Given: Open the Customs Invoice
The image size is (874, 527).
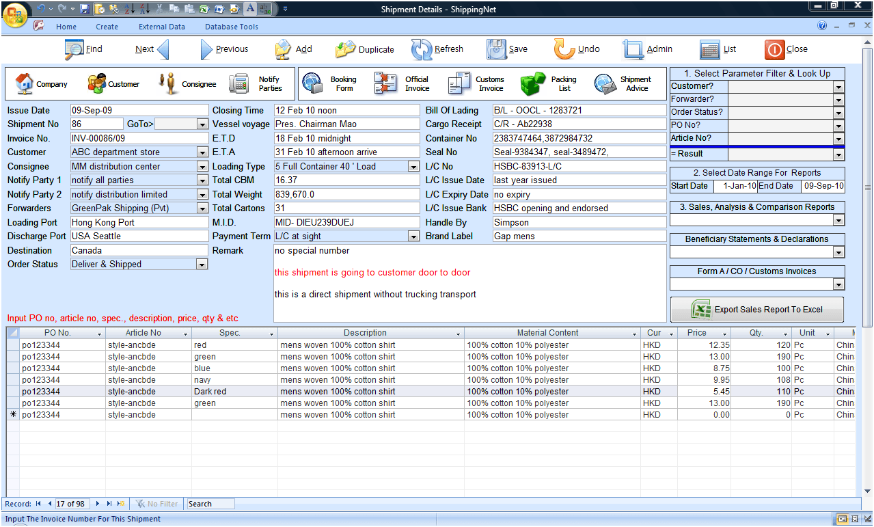Looking at the screenshot, I should coord(477,83).
